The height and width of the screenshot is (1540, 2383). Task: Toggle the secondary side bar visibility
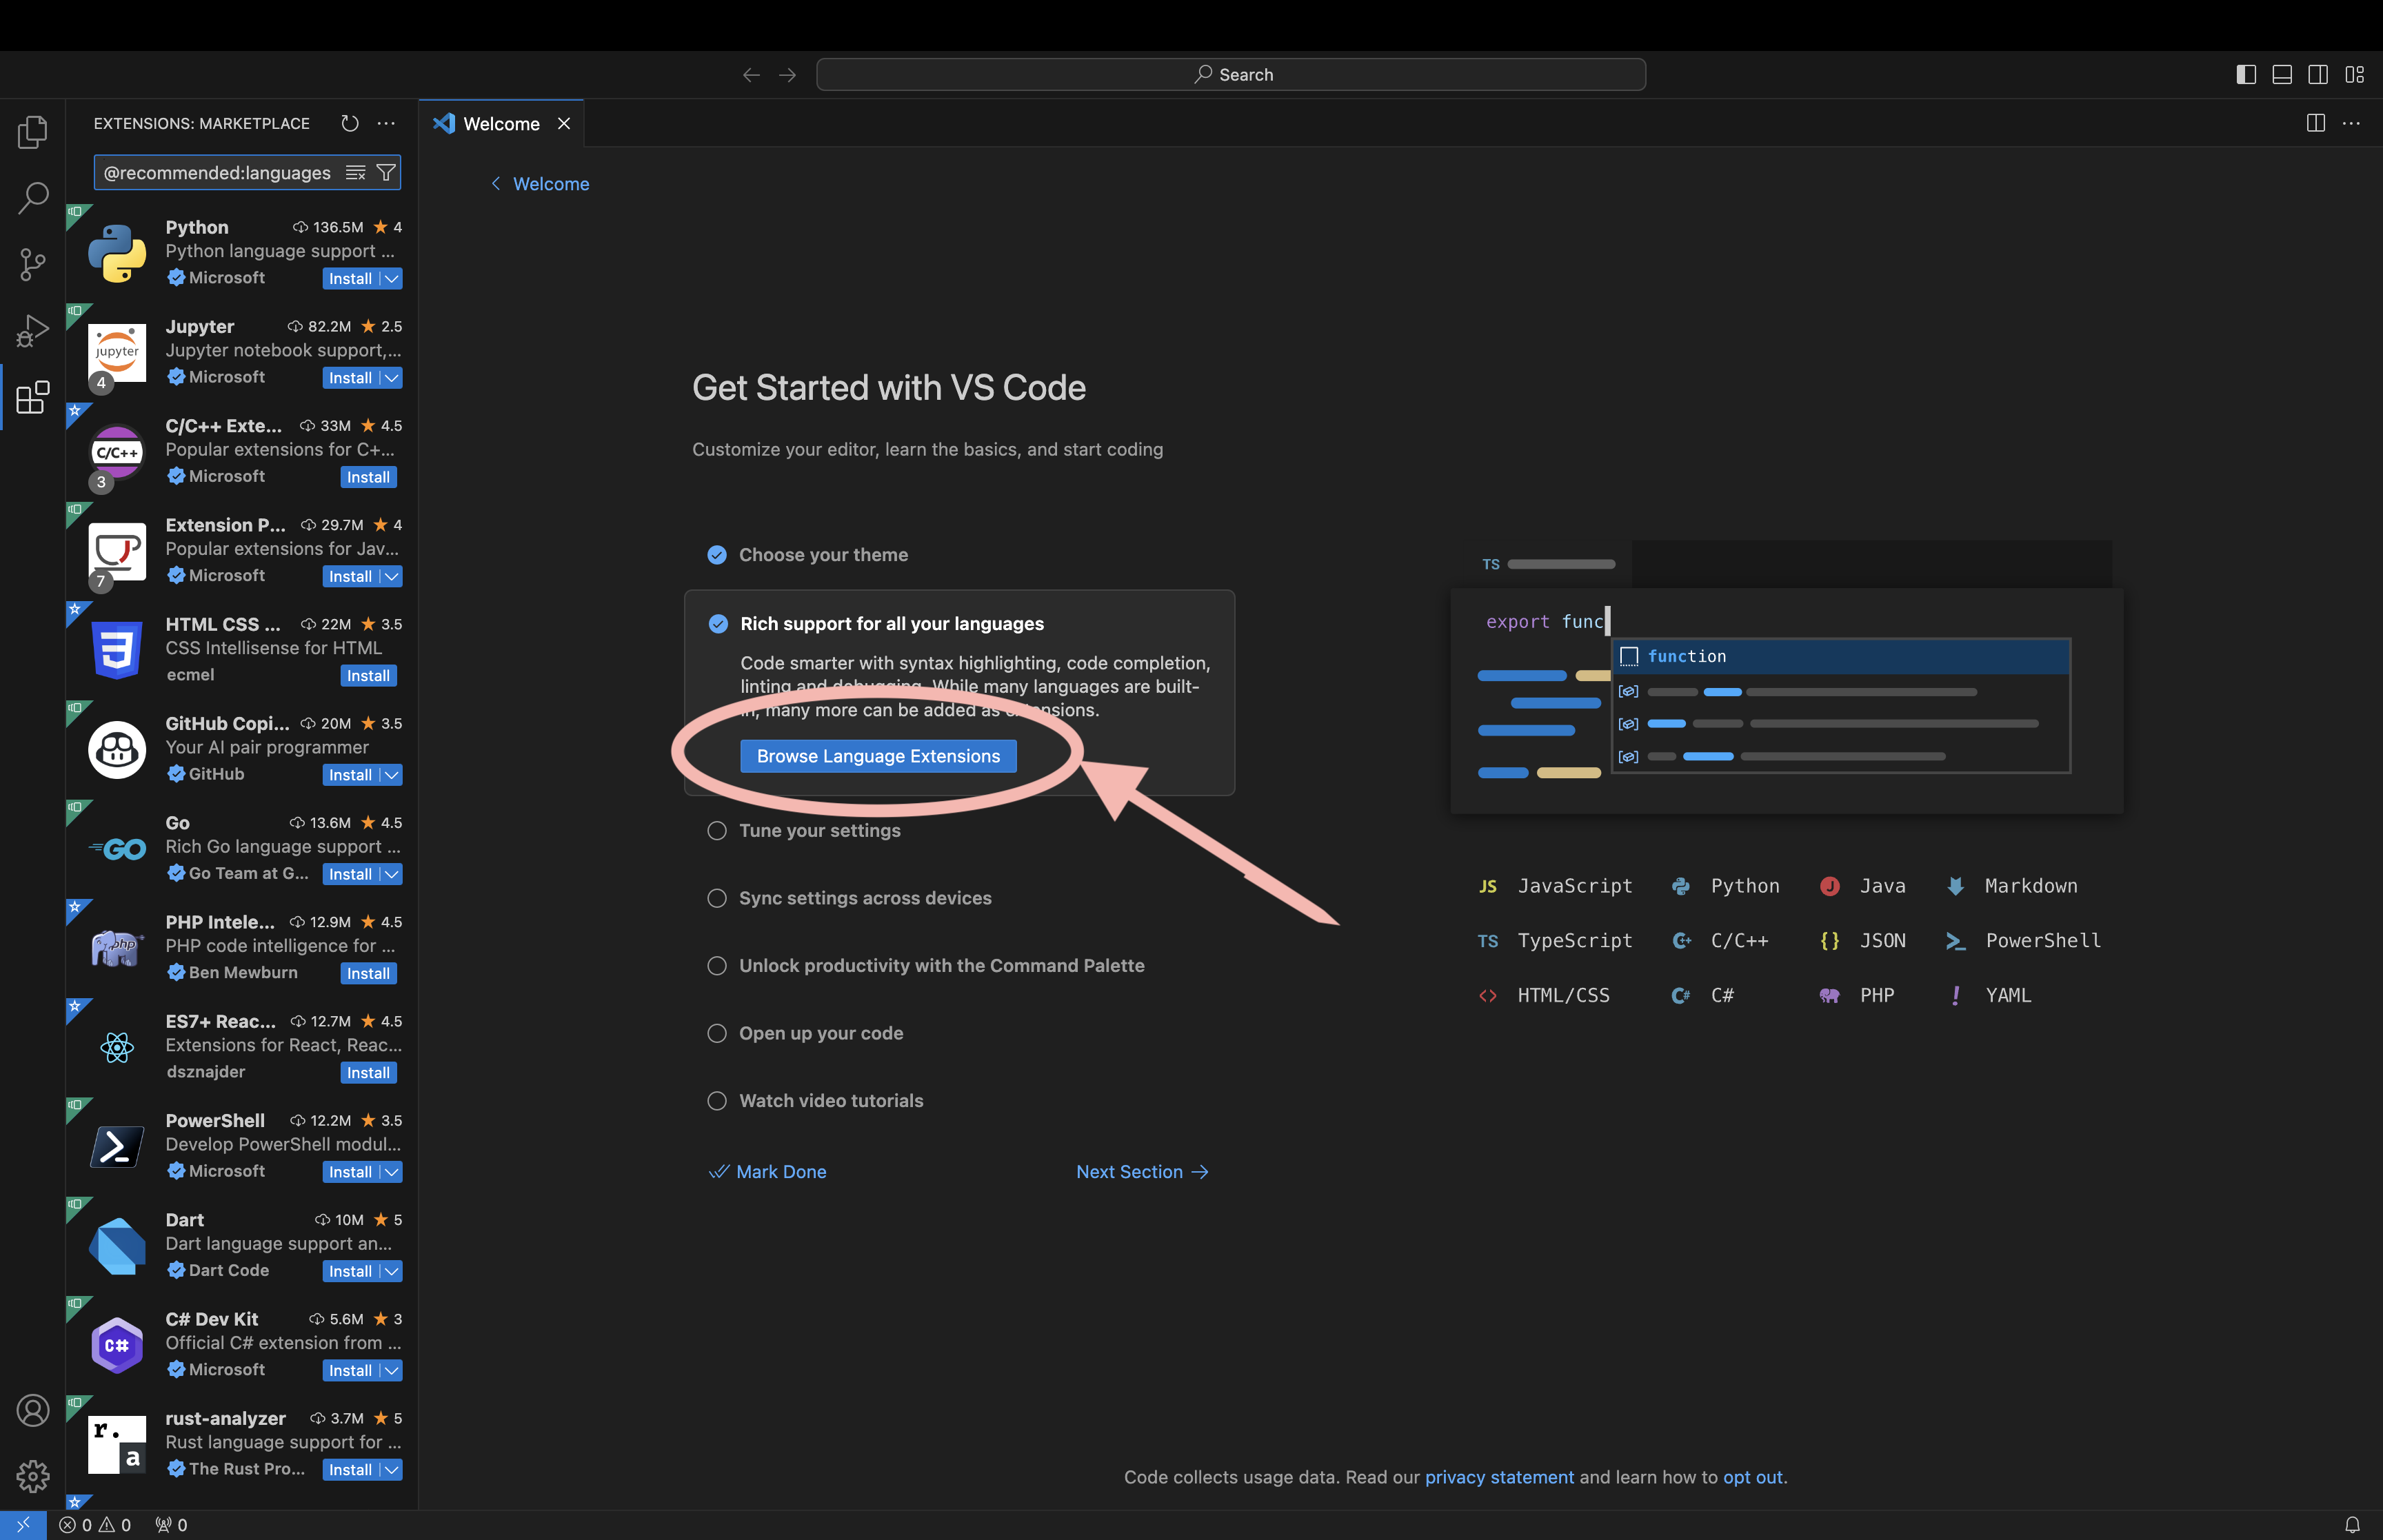coord(2318,75)
